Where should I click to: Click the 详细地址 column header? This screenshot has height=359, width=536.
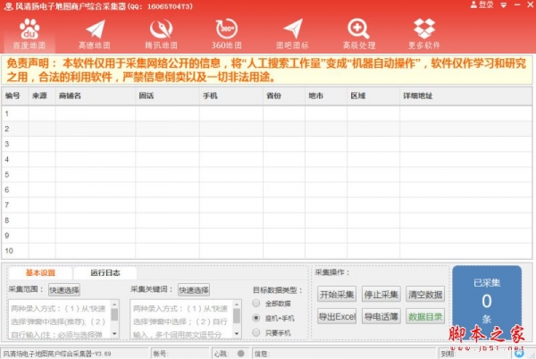click(x=465, y=96)
